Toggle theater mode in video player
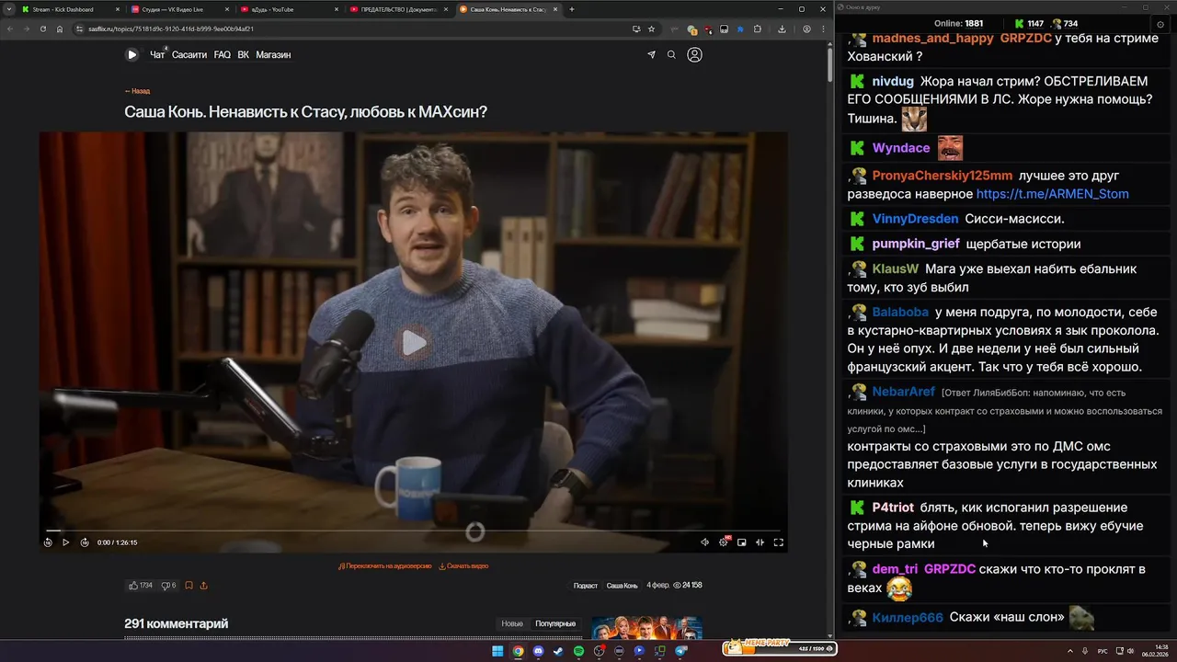The width and height of the screenshot is (1177, 662). point(760,542)
